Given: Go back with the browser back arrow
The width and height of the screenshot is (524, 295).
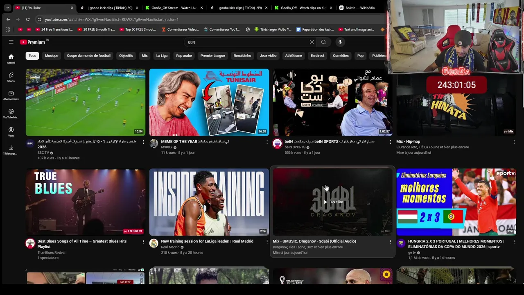Looking at the screenshot, I should 8,19.
